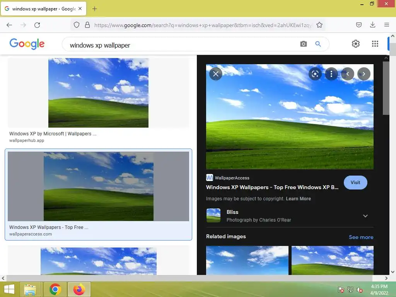Click the page horizontal scrollbar's right arrow
This screenshot has height=297, width=396.
[386, 278]
